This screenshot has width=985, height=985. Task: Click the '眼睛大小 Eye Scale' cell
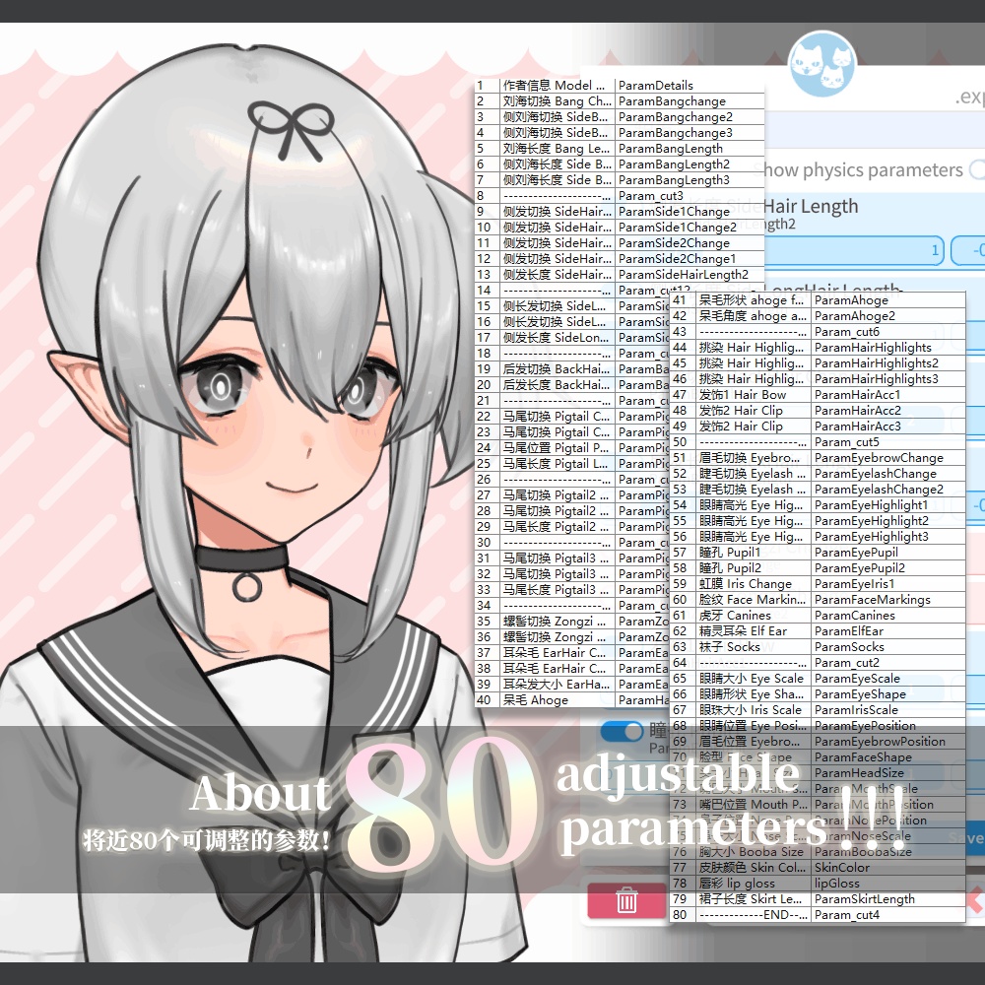[754, 679]
